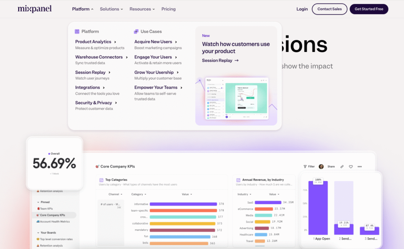Viewport: 404px width, 249px height.
Task: Click the Healthcare industry row label
Action: tap(246, 234)
